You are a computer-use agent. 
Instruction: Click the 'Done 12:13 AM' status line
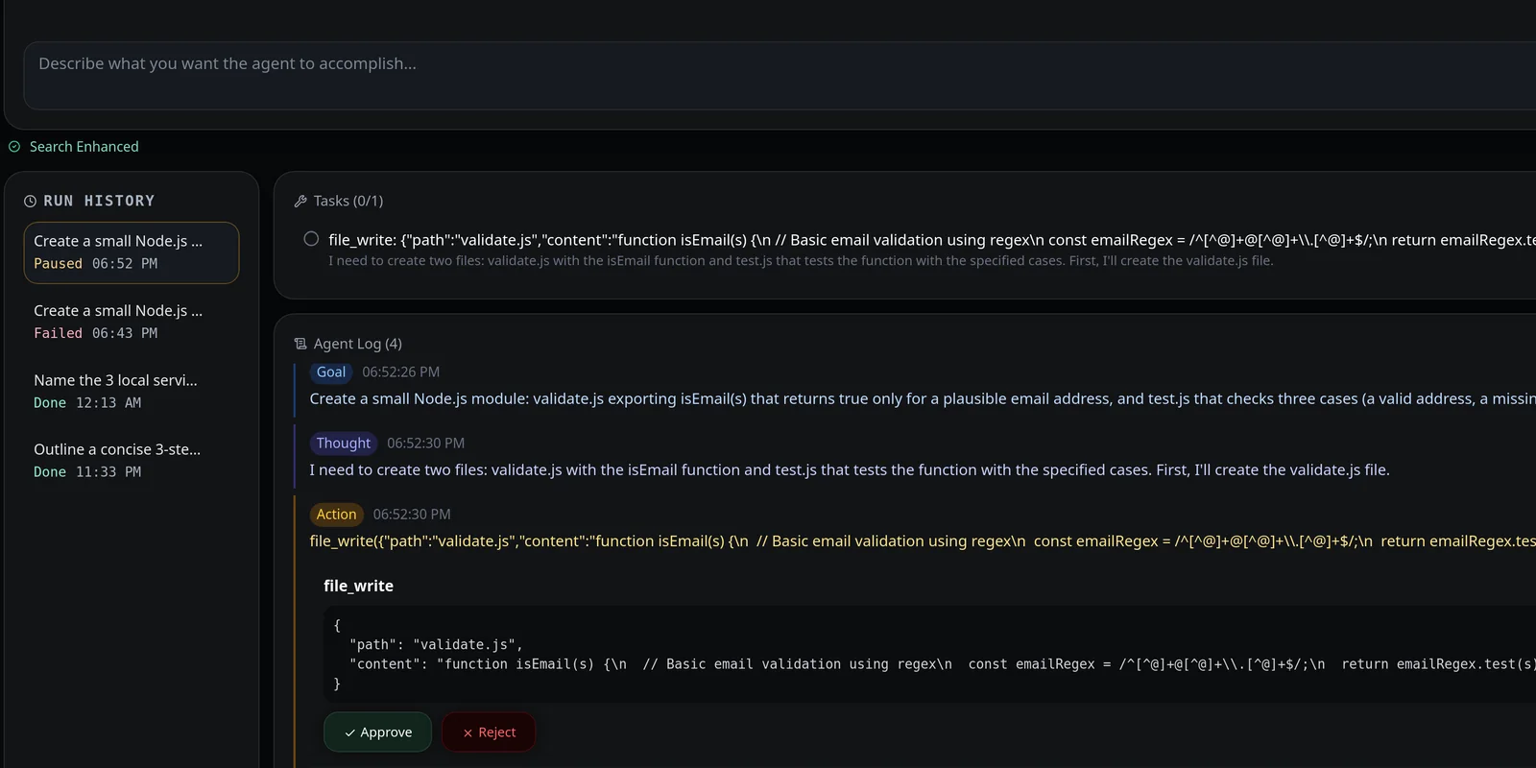(87, 403)
